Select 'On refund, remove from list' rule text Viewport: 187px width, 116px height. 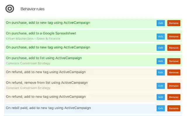tap(46, 83)
